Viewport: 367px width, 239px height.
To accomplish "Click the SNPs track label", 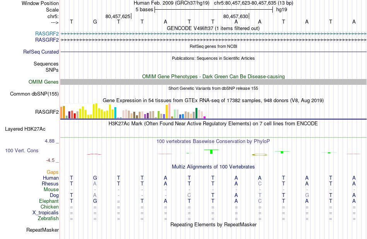I will (x=52, y=70).
